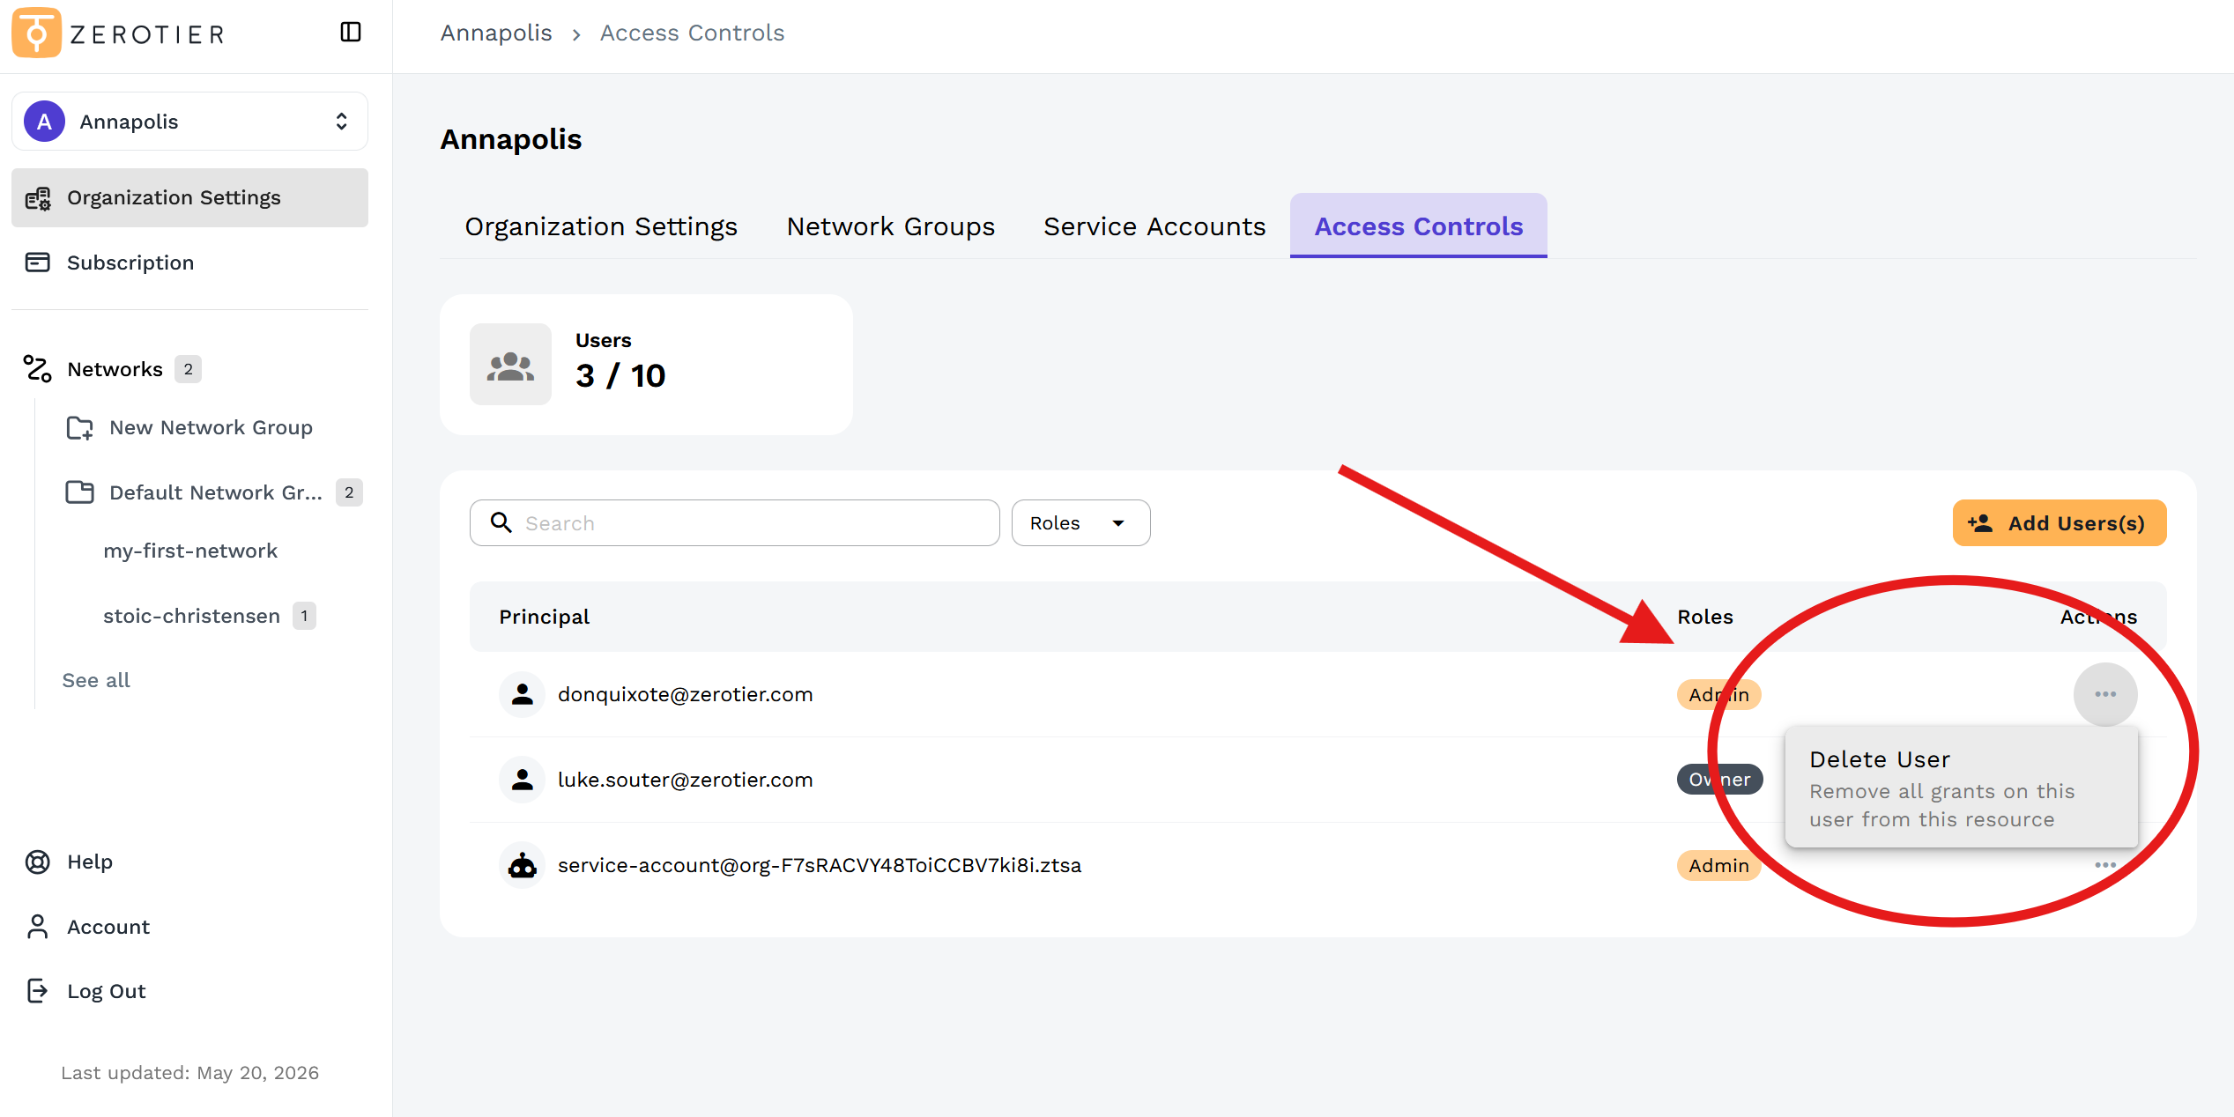Viewport: 2234px width, 1117px height.
Task: Collapse the sidebar panel toggle icon
Action: coord(351,33)
